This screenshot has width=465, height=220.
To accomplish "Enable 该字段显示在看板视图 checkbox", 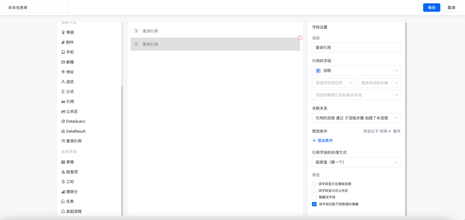I will click(314, 184).
